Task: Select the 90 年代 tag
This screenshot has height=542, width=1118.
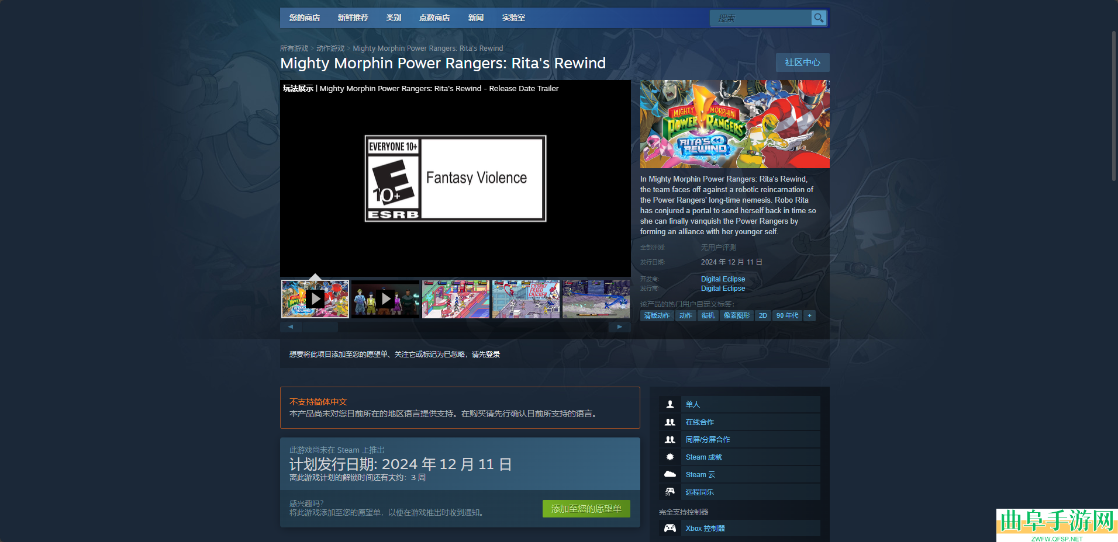Action: pos(788,315)
